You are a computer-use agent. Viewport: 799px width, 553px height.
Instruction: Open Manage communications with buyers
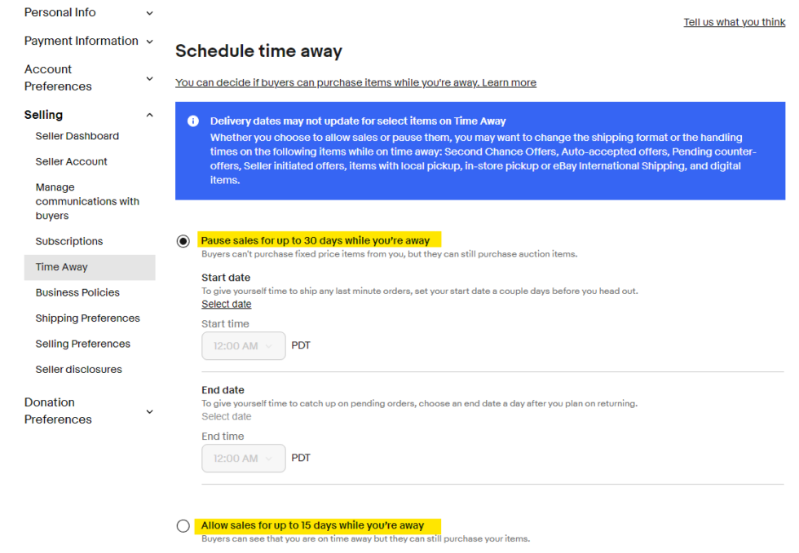87,201
